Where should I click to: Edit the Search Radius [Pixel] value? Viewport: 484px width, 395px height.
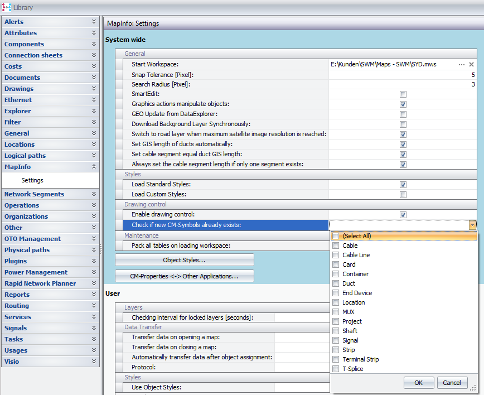coord(403,84)
